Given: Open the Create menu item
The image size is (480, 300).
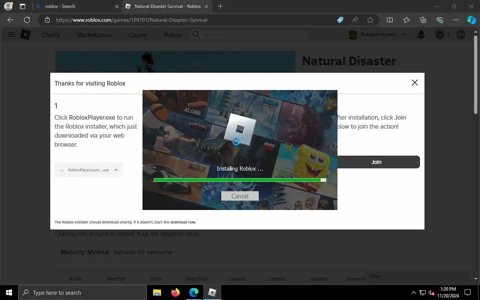Looking at the screenshot, I should click(x=138, y=35).
